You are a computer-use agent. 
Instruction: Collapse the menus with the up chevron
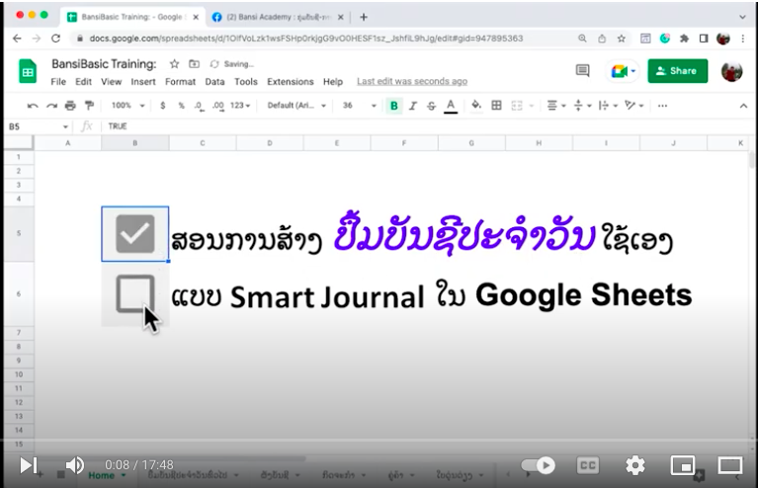tap(743, 106)
